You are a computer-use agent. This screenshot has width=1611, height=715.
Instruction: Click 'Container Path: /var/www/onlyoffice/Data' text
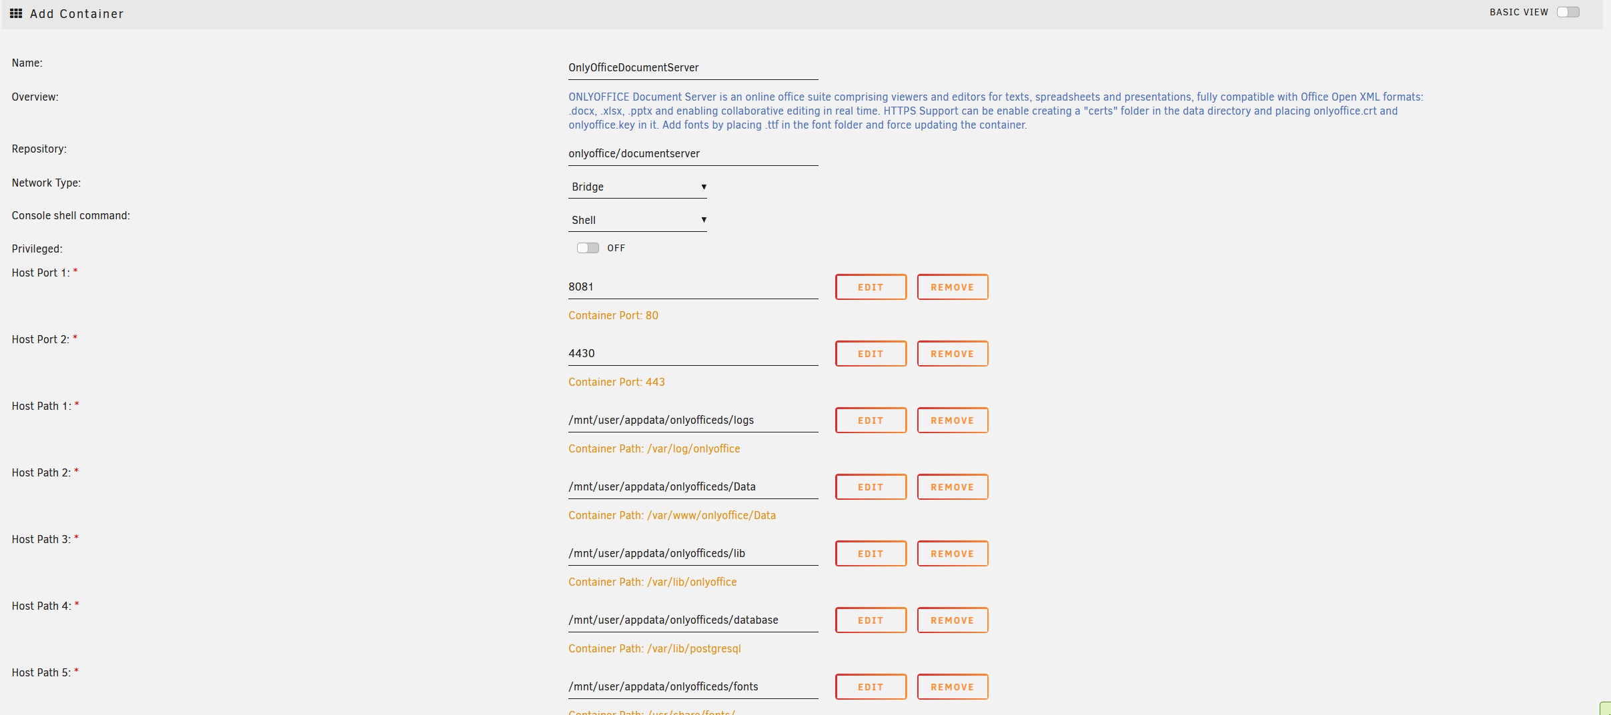pos(672,515)
